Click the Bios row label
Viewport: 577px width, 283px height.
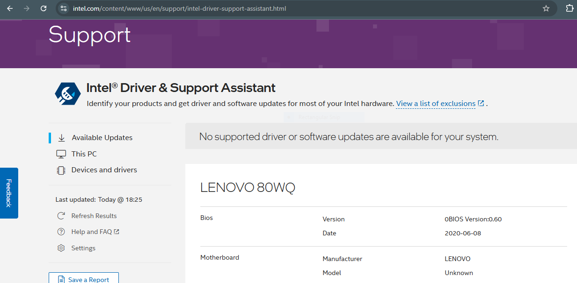206,218
